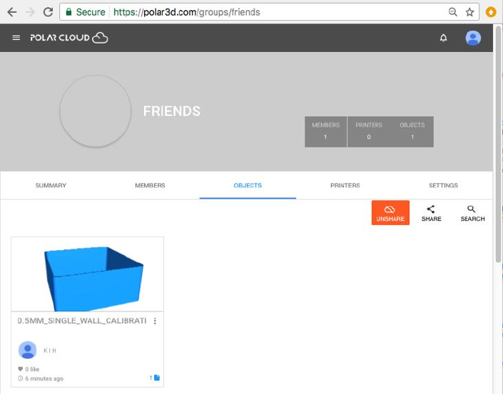Click the Printers count tile

pyautogui.click(x=369, y=132)
